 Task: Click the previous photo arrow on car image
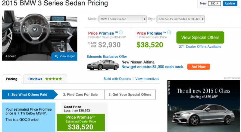coord(10,36)
